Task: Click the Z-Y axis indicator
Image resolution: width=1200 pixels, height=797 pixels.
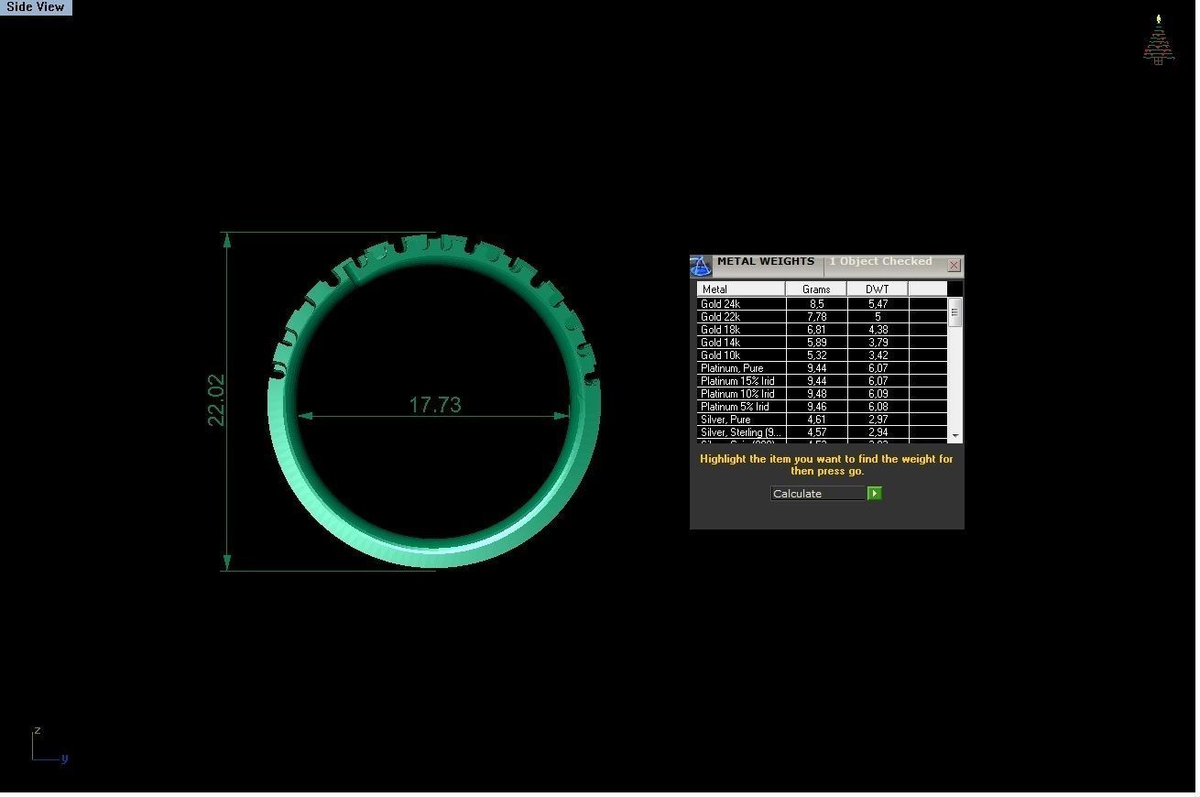Action: [49, 746]
